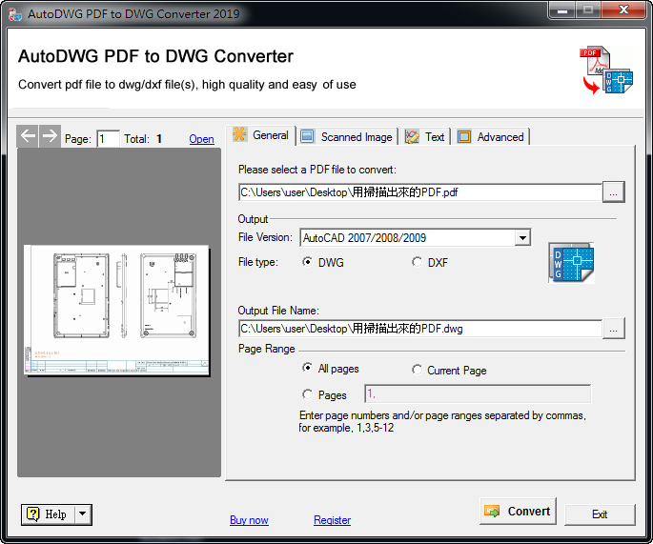Viewport: 653px width, 544px height.
Task: Click the Text tab pencil icon
Action: point(412,136)
